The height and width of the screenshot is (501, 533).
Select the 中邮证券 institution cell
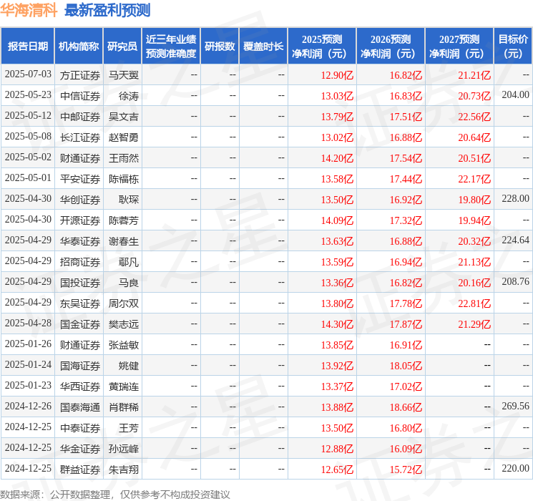click(80, 117)
